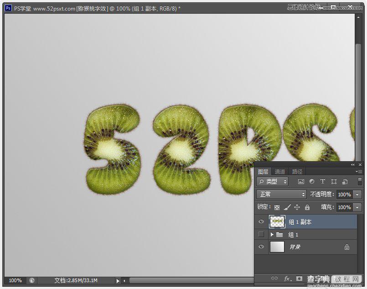367x289 pixels.
Task: Switch to the 图层 tab
Action: [263, 172]
